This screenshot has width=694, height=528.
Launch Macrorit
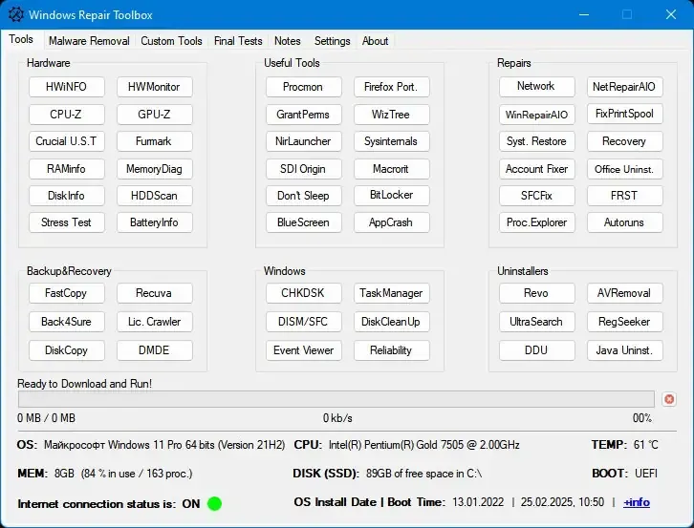[x=391, y=168]
